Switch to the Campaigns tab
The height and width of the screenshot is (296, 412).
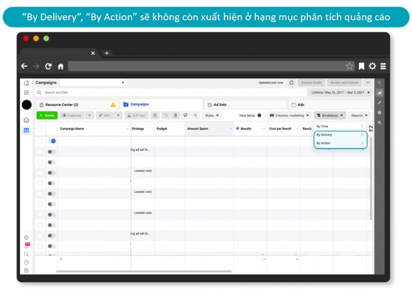pos(162,104)
